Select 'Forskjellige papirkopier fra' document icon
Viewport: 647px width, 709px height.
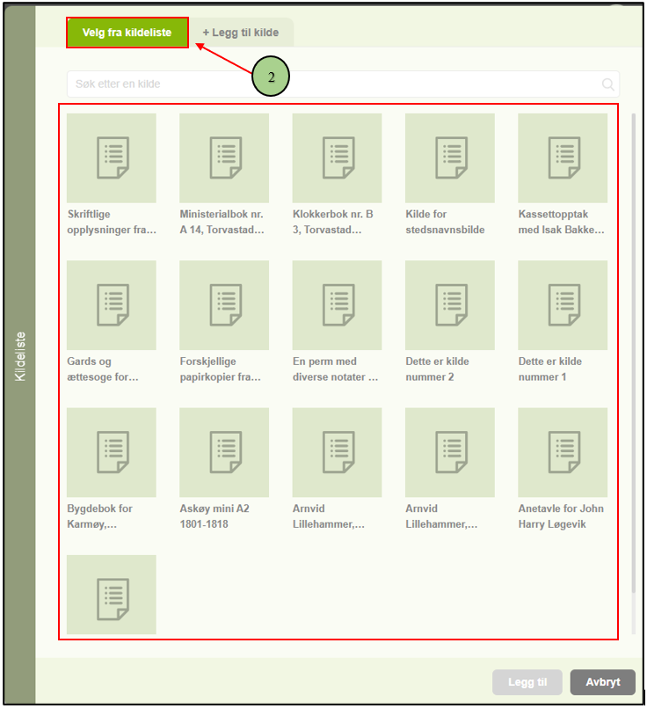pos(224,305)
